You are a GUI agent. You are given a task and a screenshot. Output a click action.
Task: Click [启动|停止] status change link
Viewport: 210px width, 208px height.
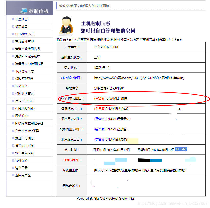(x=102, y=68)
